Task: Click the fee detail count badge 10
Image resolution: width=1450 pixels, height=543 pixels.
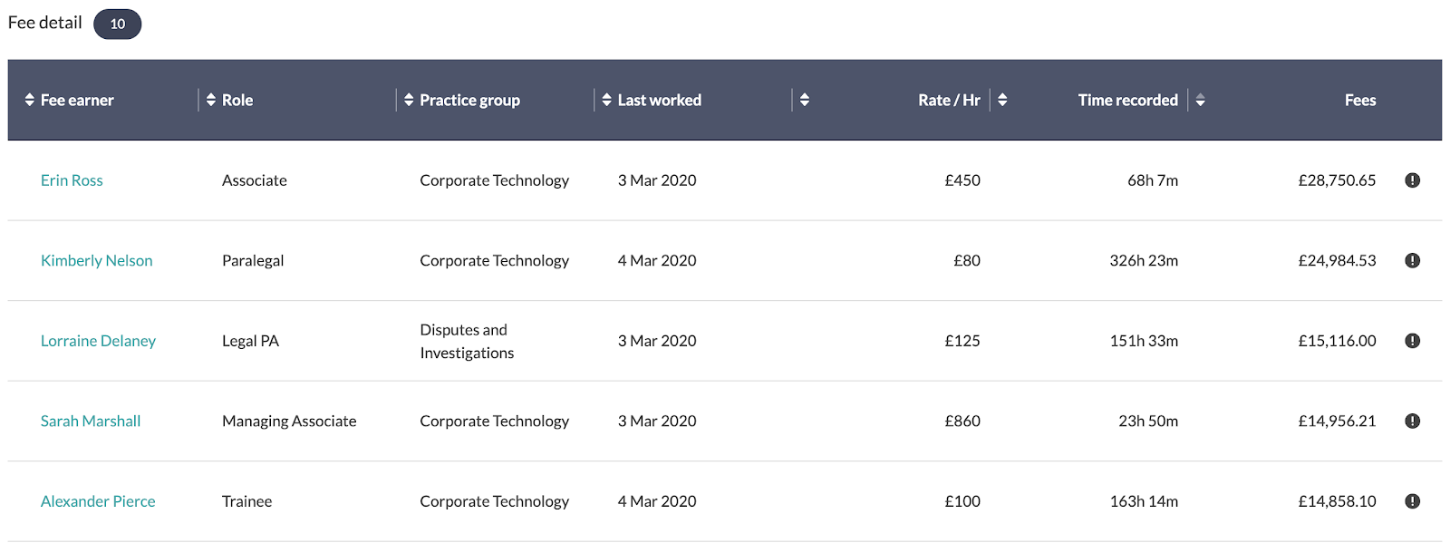Action: pos(118,24)
